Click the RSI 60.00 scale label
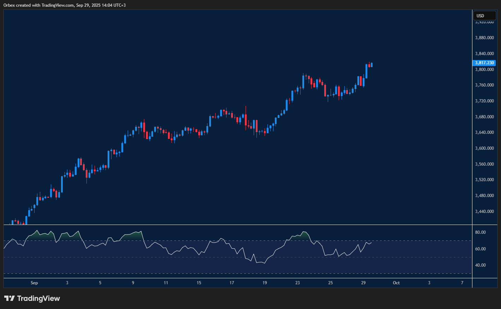 click(x=480, y=249)
